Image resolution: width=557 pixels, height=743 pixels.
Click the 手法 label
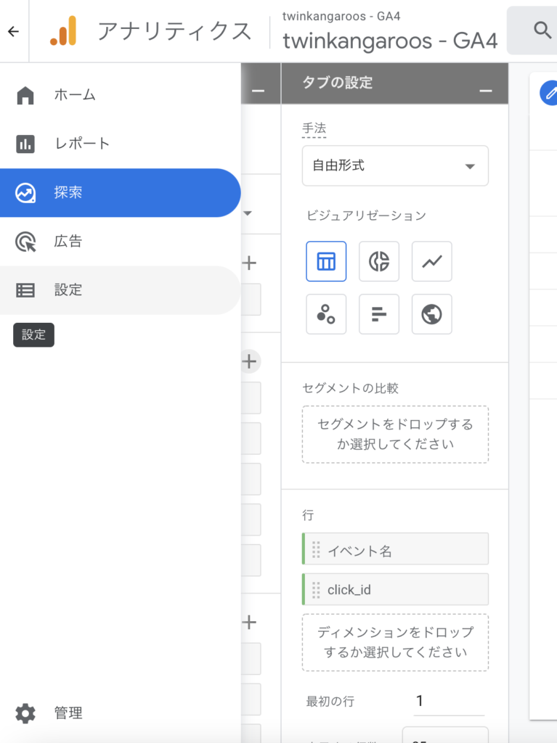pos(314,128)
